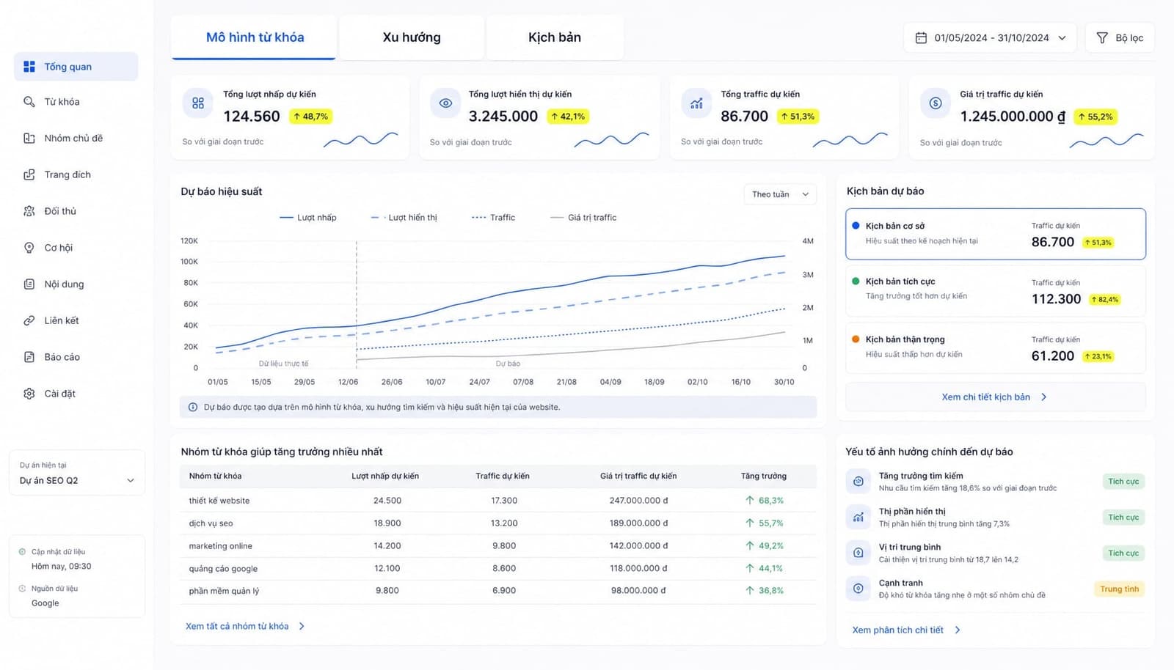The width and height of the screenshot is (1174, 670).
Task: Click the Bộ lọc filter button
Action: click(x=1120, y=37)
